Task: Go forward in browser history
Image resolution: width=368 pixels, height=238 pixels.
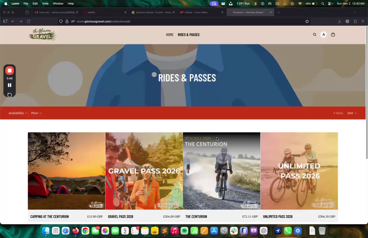Action: 21,21
